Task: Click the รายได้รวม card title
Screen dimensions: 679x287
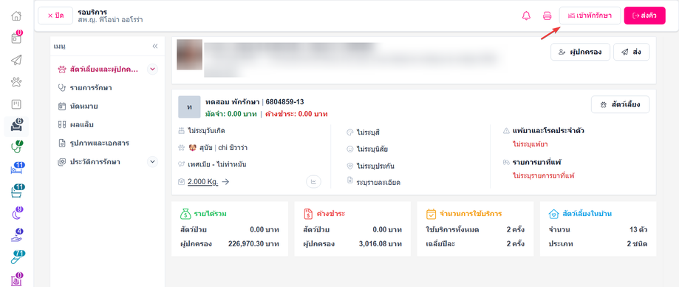Action: pyautogui.click(x=211, y=213)
